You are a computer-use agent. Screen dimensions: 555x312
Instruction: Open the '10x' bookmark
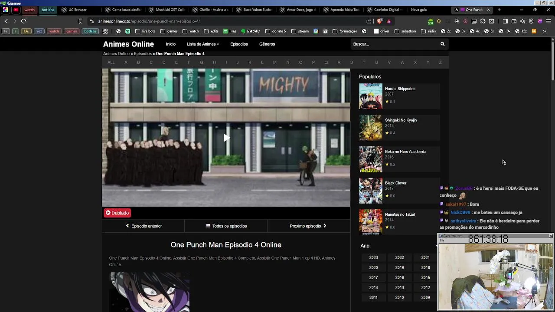[504, 31]
